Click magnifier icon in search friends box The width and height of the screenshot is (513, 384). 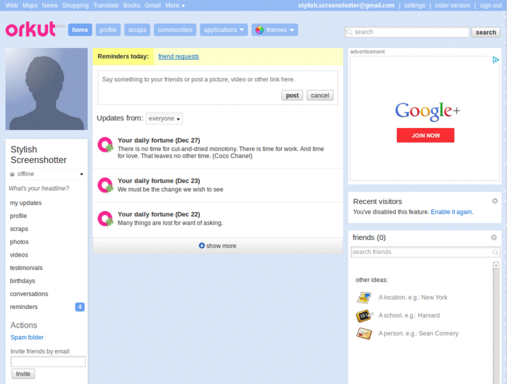tap(495, 252)
